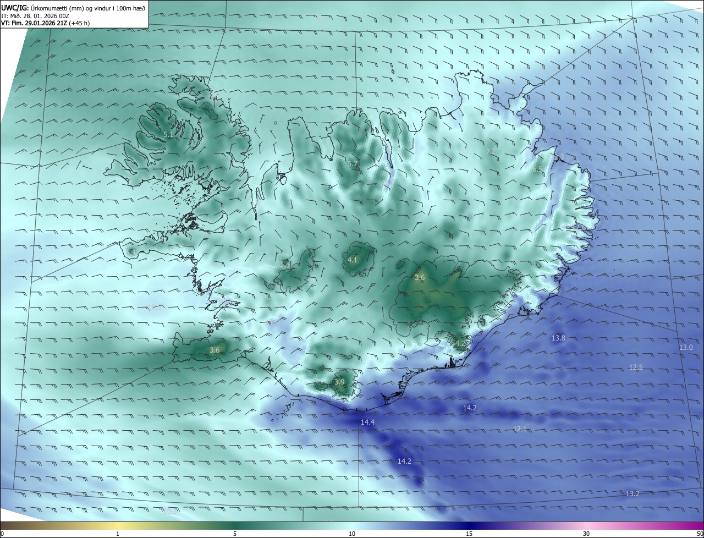Click the 13.2 value label
The height and width of the screenshot is (538, 704).
coord(632,493)
